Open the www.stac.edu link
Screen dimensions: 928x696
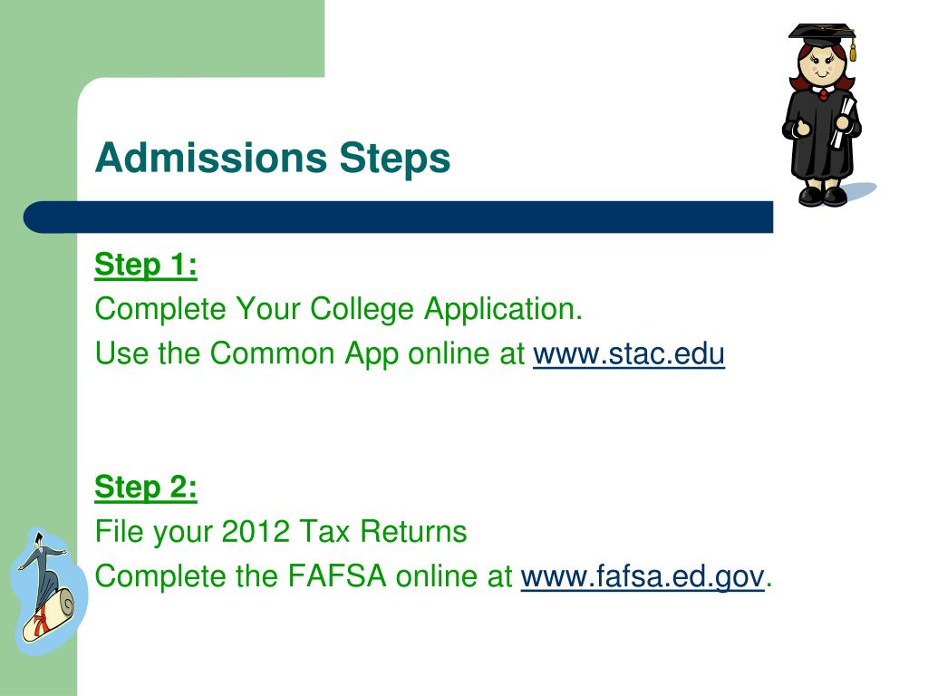click(629, 354)
